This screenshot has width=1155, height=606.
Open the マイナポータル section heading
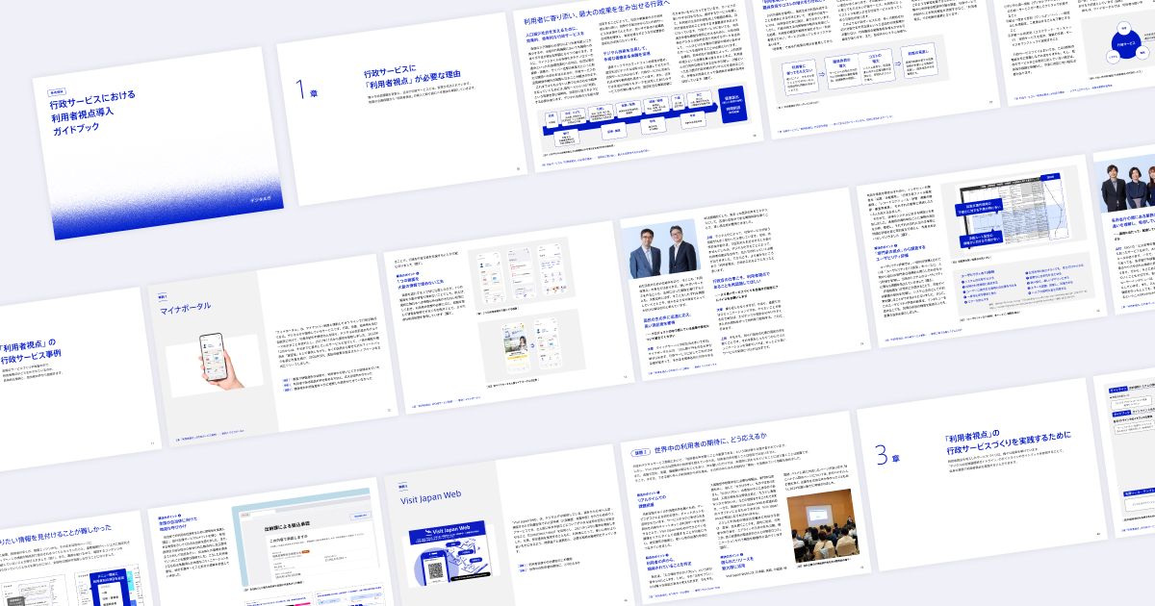coord(185,308)
